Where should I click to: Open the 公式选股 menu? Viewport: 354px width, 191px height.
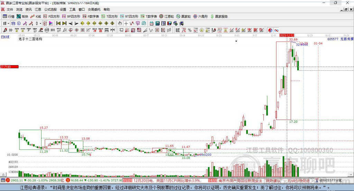coord(50,9)
